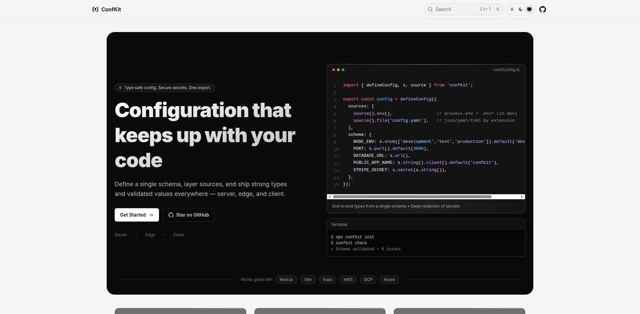Click the ConfKit logo icon

point(95,9)
